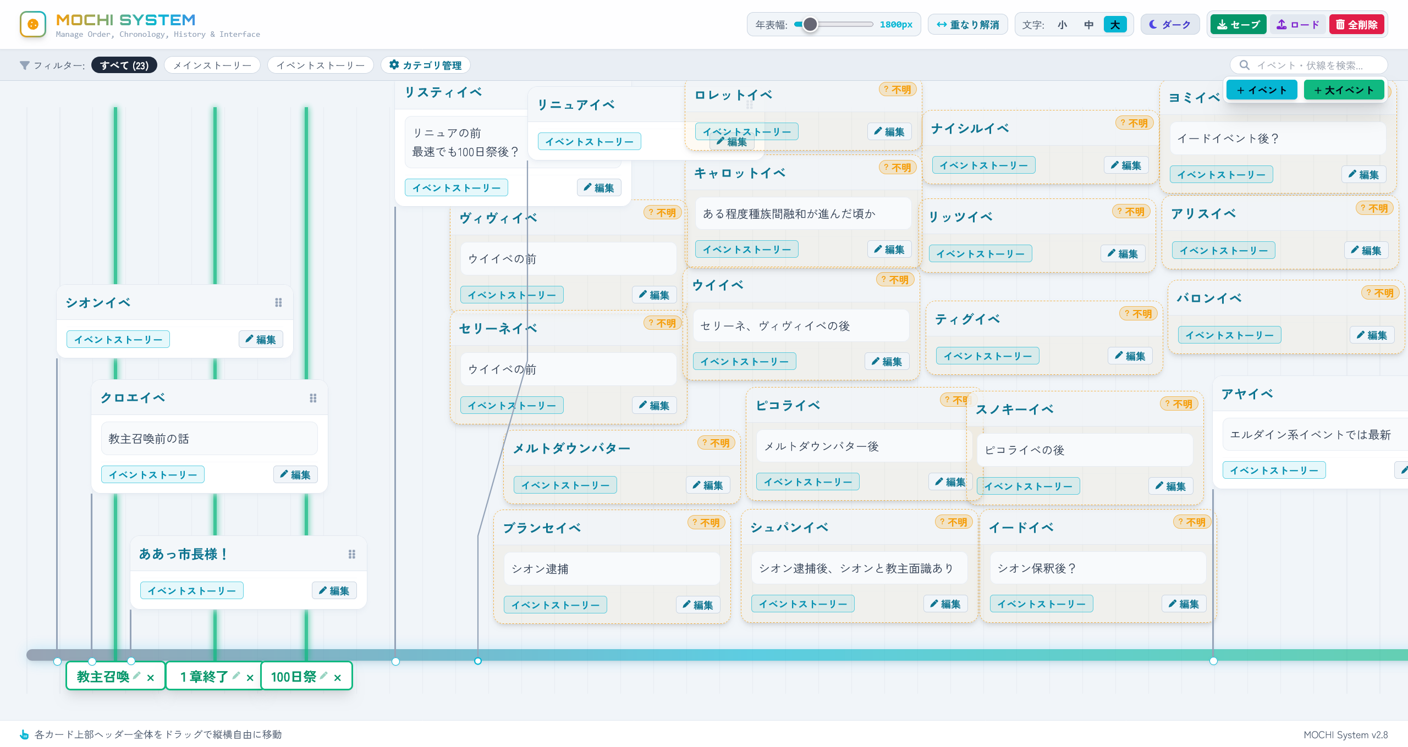Edit the シオンイベ card
This screenshot has height=747, width=1408.
click(261, 340)
